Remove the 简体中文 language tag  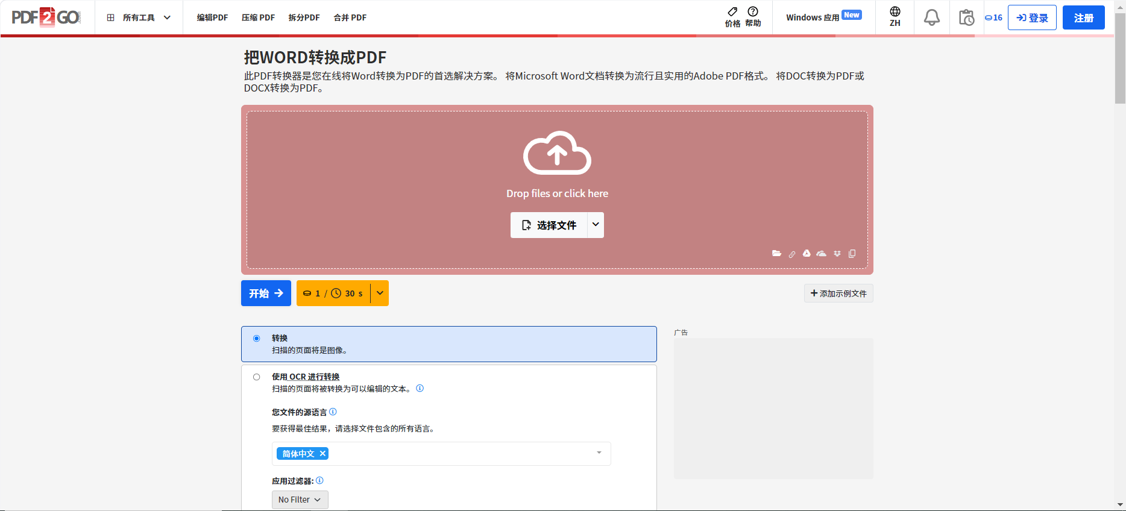tap(322, 454)
